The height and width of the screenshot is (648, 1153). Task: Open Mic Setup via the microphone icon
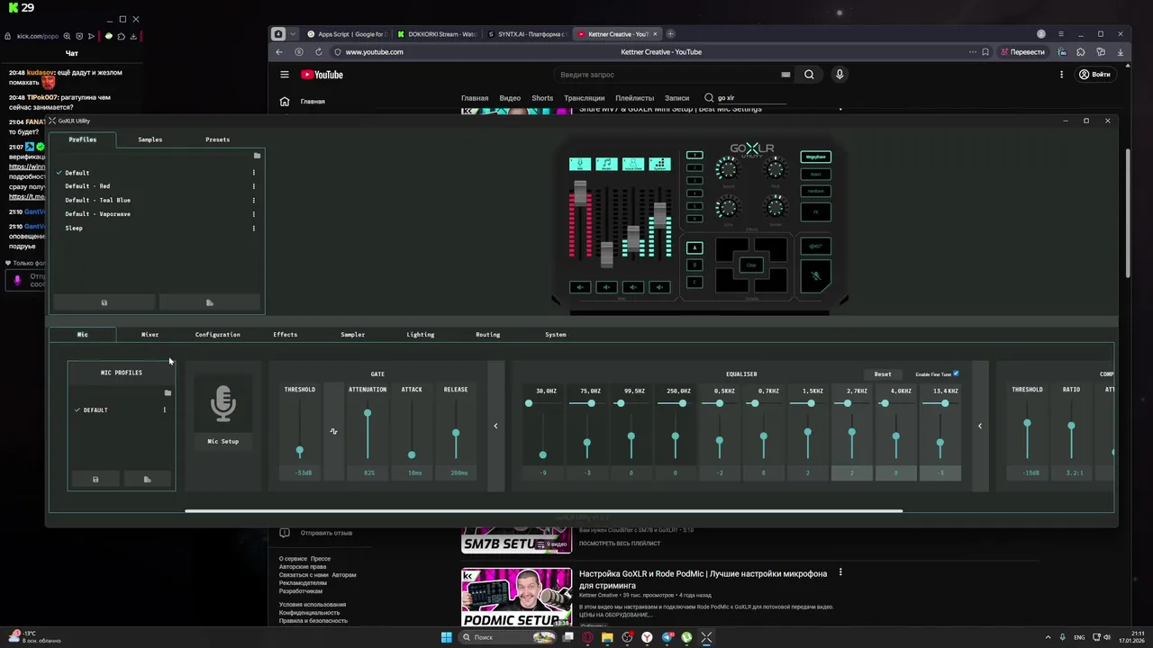pos(223,404)
